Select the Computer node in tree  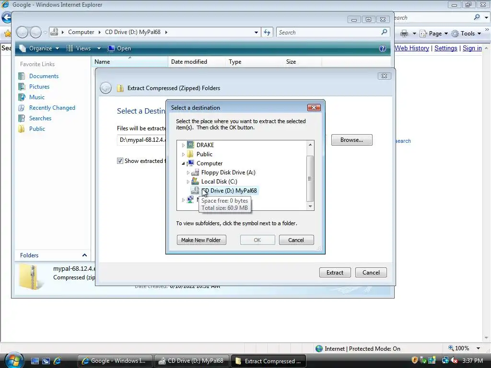pos(209,163)
